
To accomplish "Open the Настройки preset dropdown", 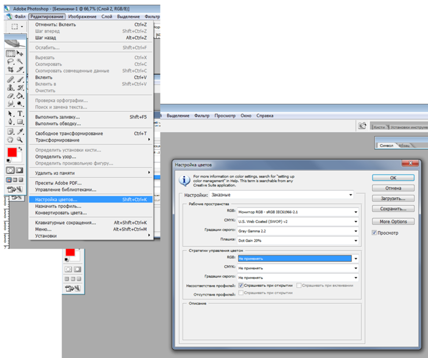I will click(x=281, y=194).
